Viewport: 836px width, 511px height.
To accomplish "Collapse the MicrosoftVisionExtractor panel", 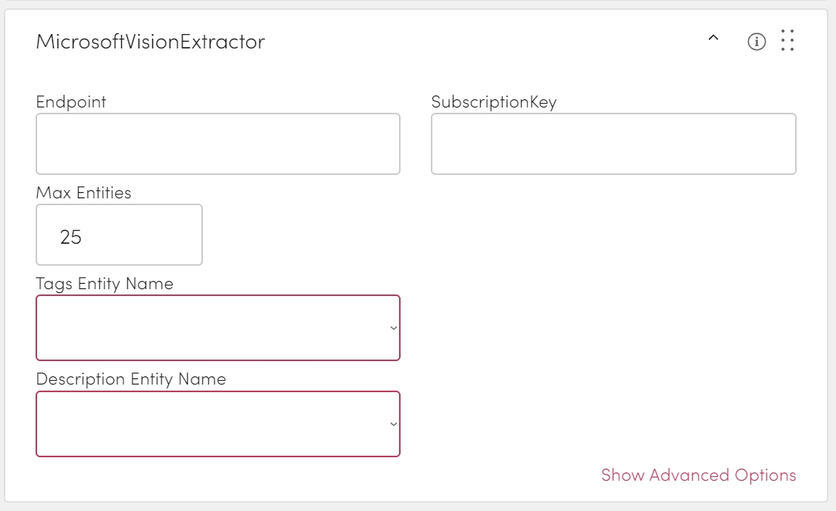I will pos(713,39).
